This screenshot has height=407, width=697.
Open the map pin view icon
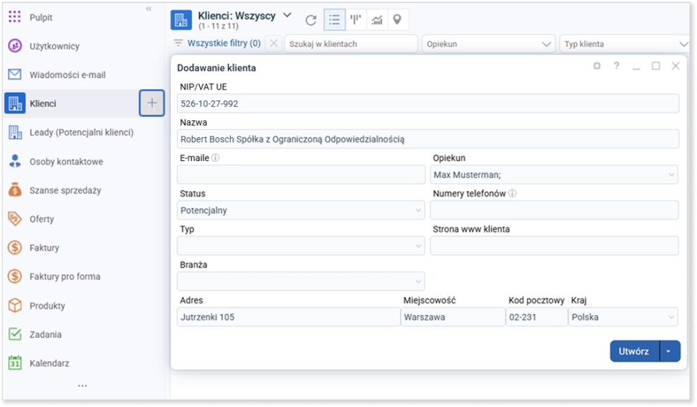(398, 20)
